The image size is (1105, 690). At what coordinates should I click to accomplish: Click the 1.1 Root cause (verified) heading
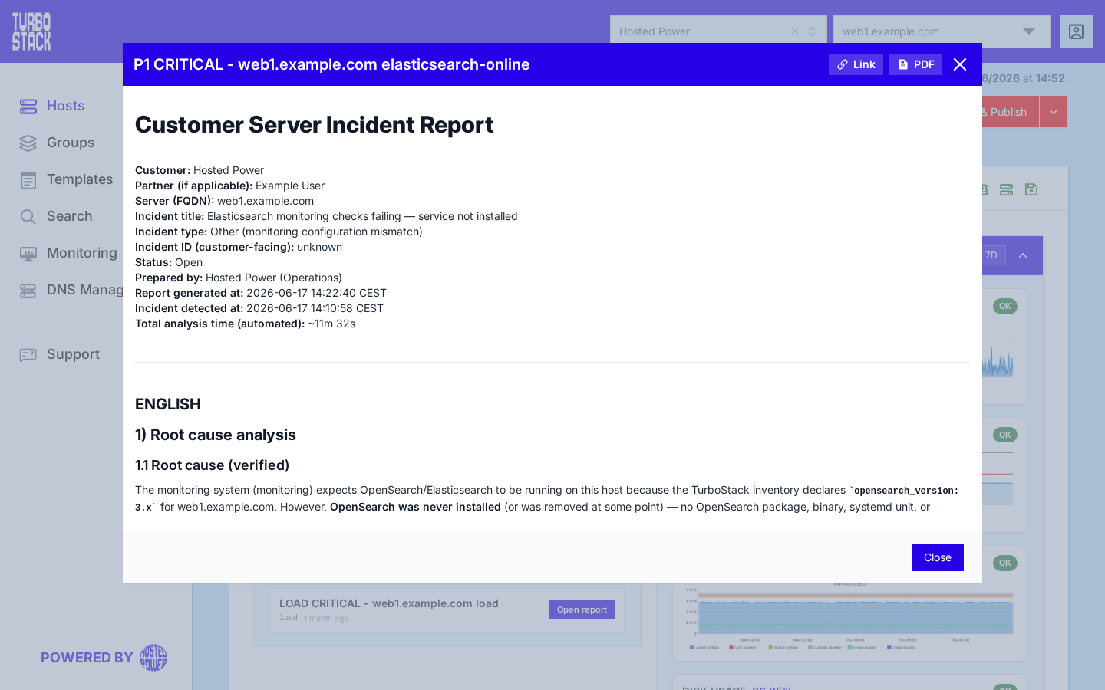coord(213,465)
